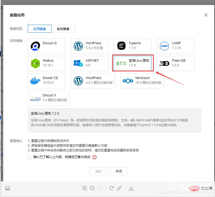Pick the 宝塔Linux面板 7.2.0 image

click(x=133, y=63)
